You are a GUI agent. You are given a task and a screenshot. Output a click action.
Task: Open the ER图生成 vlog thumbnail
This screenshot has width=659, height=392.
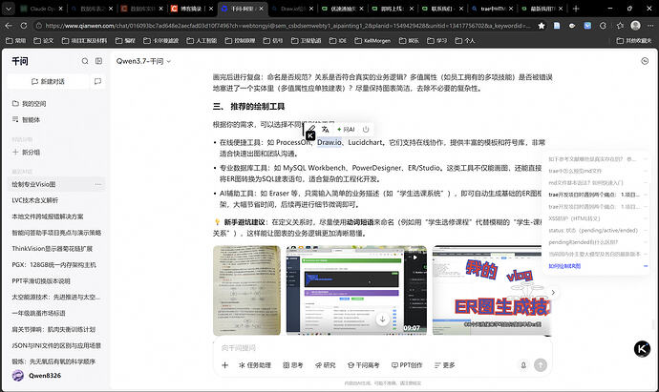tap(492, 291)
